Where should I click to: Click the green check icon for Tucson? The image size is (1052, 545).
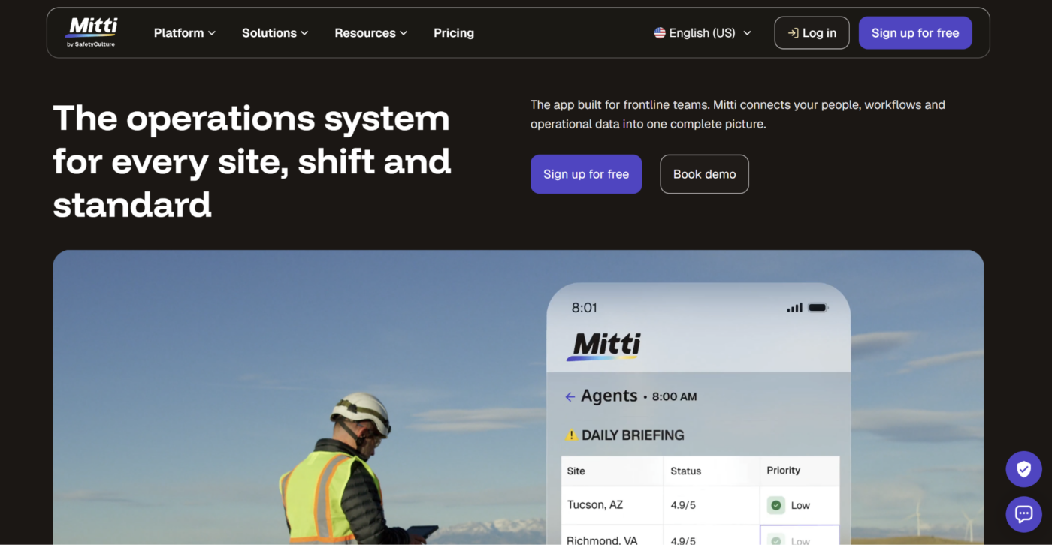776,505
